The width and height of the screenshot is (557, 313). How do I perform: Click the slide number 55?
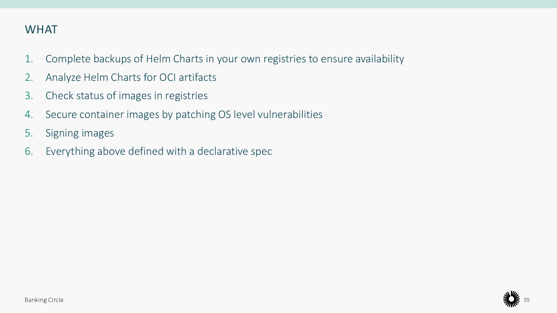click(527, 300)
